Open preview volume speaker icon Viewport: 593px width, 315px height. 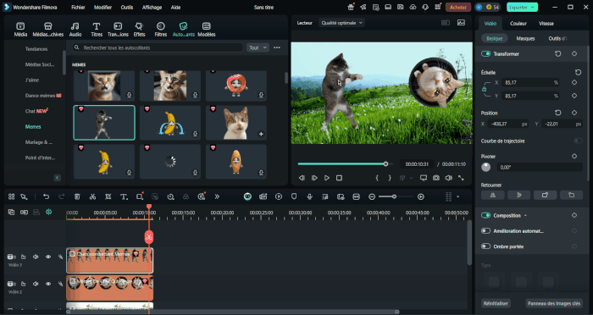click(x=448, y=178)
